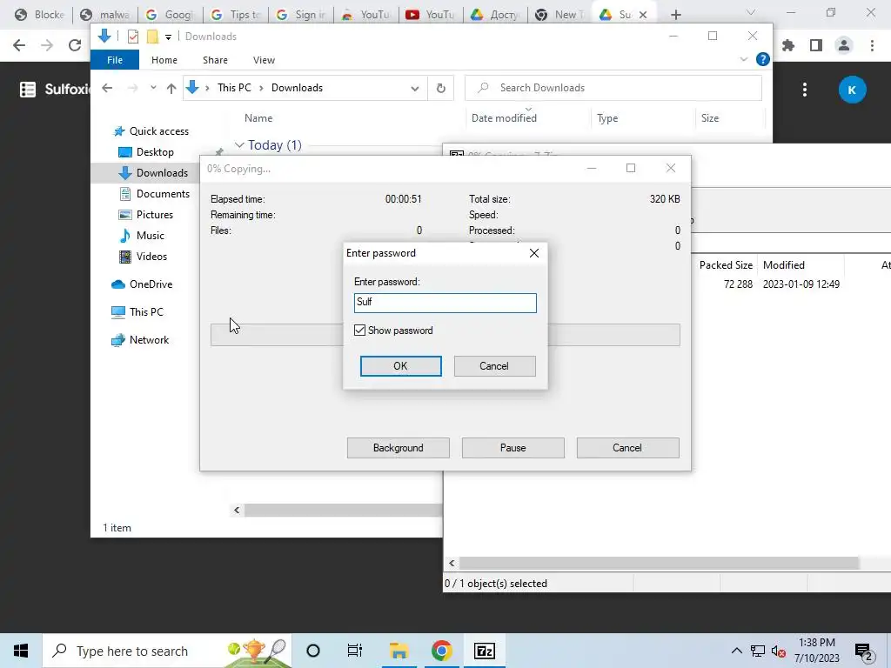Image resolution: width=891 pixels, height=668 pixels.
Task: Open Chrome extensions puzzle icon
Action: (x=788, y=45)
